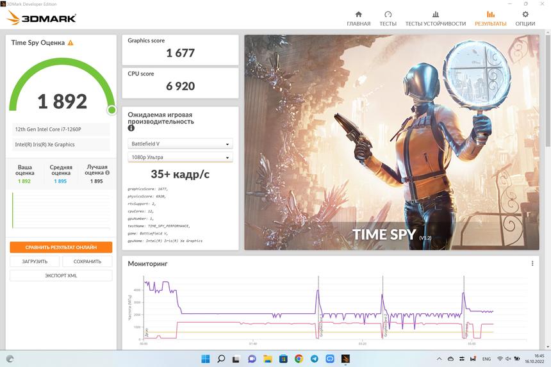Screen dimensions: 551x367
Task: Open ТЕСТЫ УСТОЙЧИВОСТИ stress tests tab
Action: click(436, 19)
